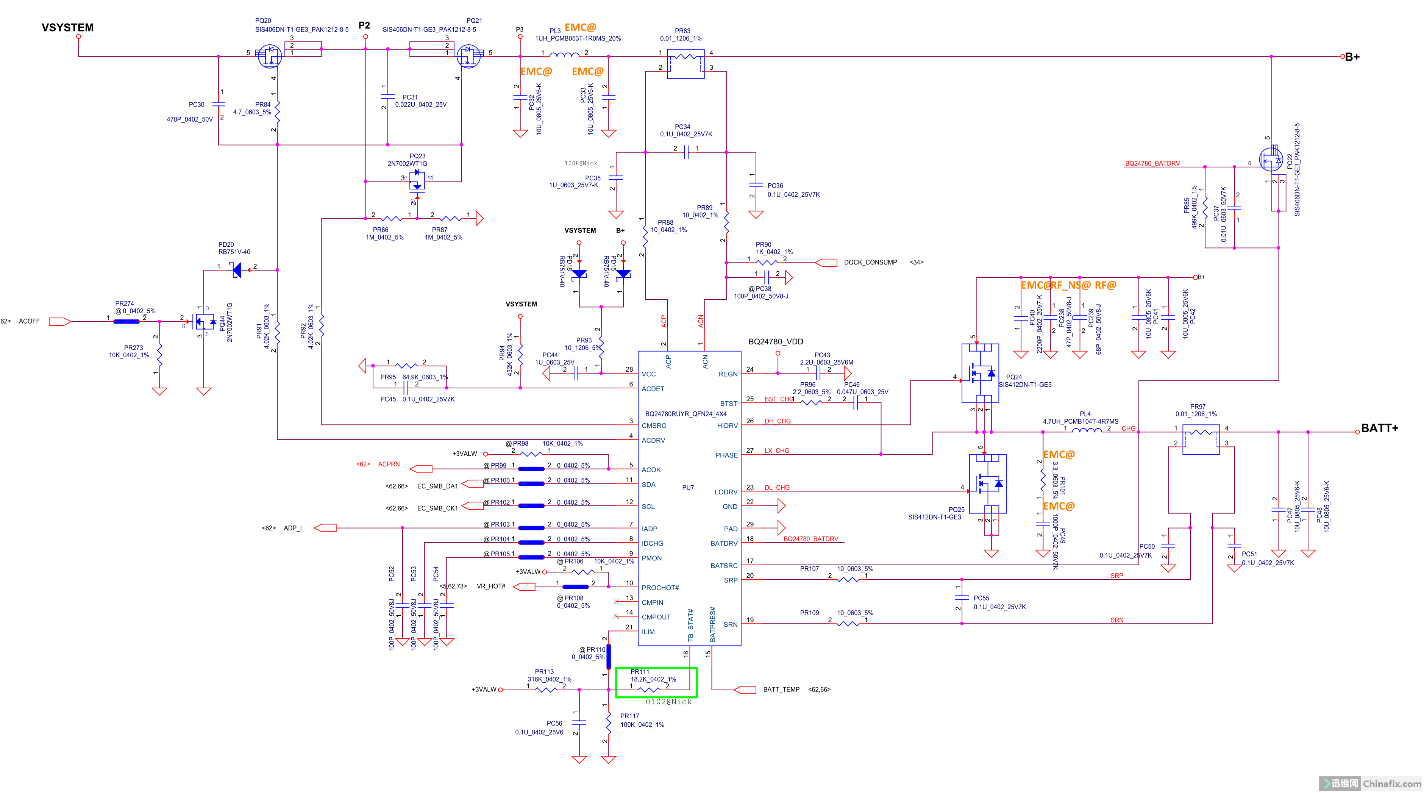Click the BST_CHG net name

779,399
